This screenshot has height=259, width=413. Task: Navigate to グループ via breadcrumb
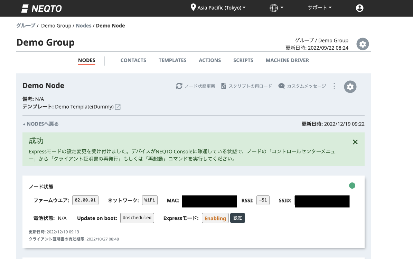(x=26, y=25)
